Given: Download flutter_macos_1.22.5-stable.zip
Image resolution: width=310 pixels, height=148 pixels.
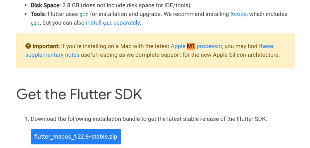Looking at the screenshot, I should [x=76, y=137].
